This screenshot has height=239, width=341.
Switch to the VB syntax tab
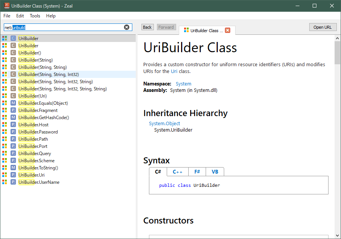[215, 172]
